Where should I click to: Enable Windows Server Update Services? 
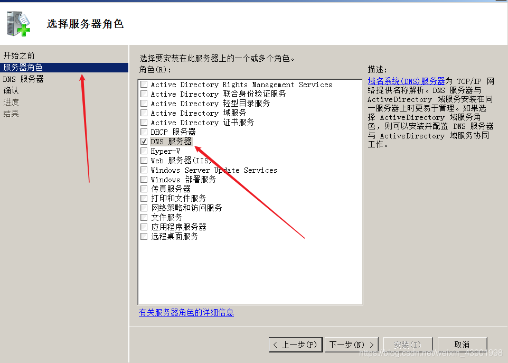(144, 170)
